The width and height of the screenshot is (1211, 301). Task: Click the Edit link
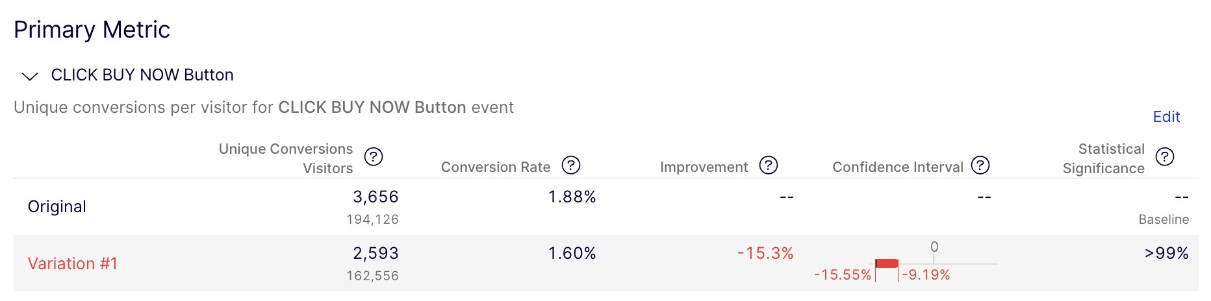coord(1166,117)
